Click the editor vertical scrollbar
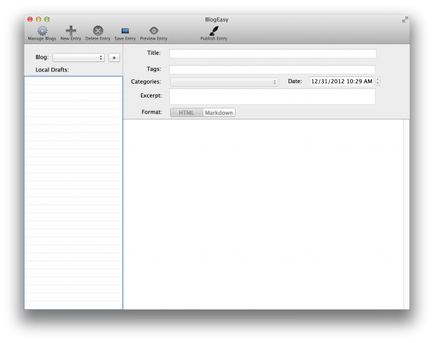The width and height of the screenshot is (434, 343). pyautogui.click(x=406, y=214)
